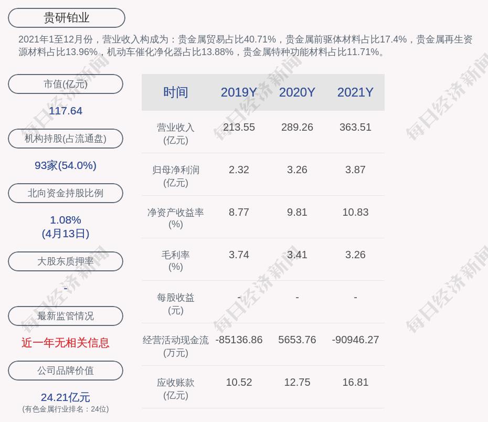The image size is (488, 422).
Task: Click the revenue composition description paragraph
Action: 245,46
